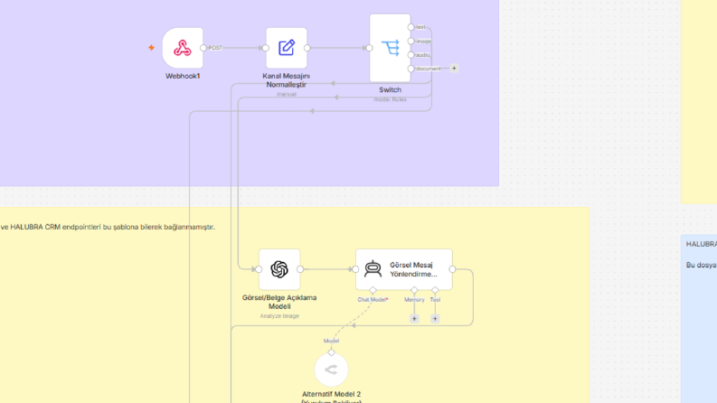Click the Switch document output connector

point(410,69)
